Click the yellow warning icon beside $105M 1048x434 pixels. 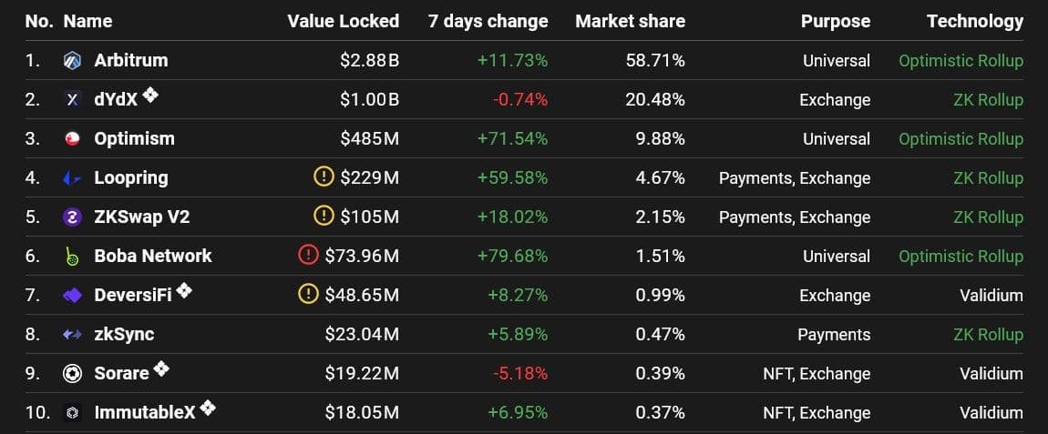pyautogui.click(x=324, y=217)
